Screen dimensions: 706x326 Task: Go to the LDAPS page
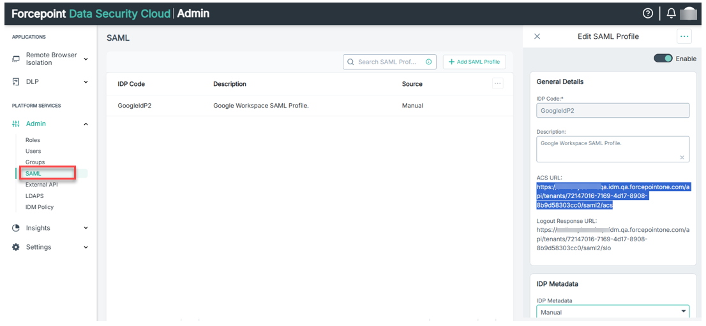click(x=34, y=195)
